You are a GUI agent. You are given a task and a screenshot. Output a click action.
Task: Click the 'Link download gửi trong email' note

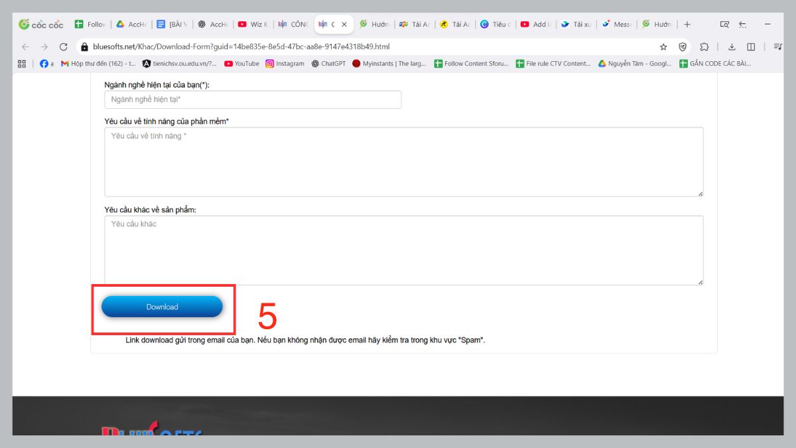[305, 340]
